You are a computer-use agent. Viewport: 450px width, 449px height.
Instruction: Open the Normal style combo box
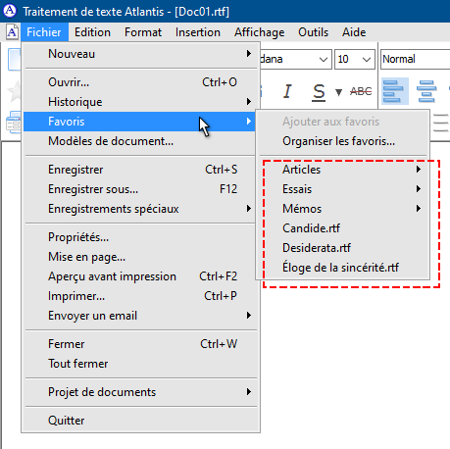click(416, 60)
